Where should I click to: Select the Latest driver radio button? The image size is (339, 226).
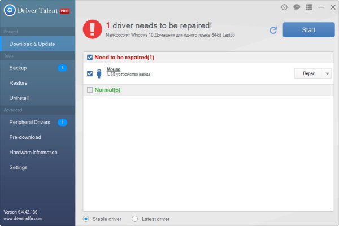click(x=134, y=219)
